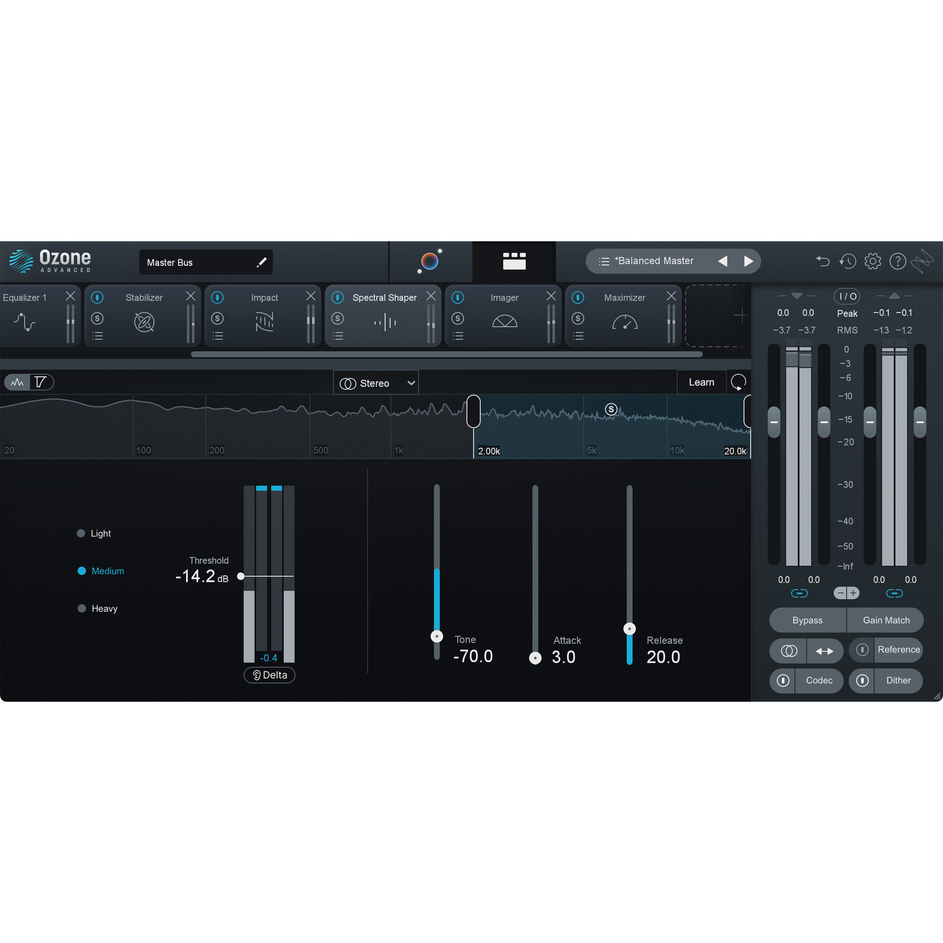Click the Help question mark icon
This screenshot has height=943, width=943.
click(x=898, y=261)
